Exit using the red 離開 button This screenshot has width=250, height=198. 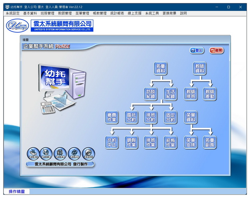217,51
